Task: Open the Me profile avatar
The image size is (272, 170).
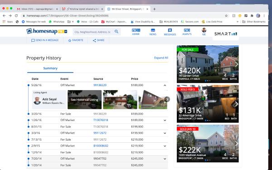Action: pyautogui.click(x=204, y=30)
